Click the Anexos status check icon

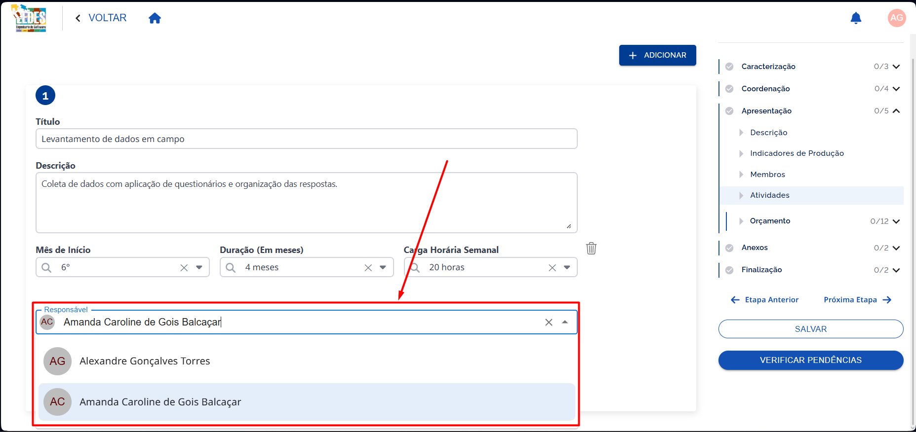729,248
